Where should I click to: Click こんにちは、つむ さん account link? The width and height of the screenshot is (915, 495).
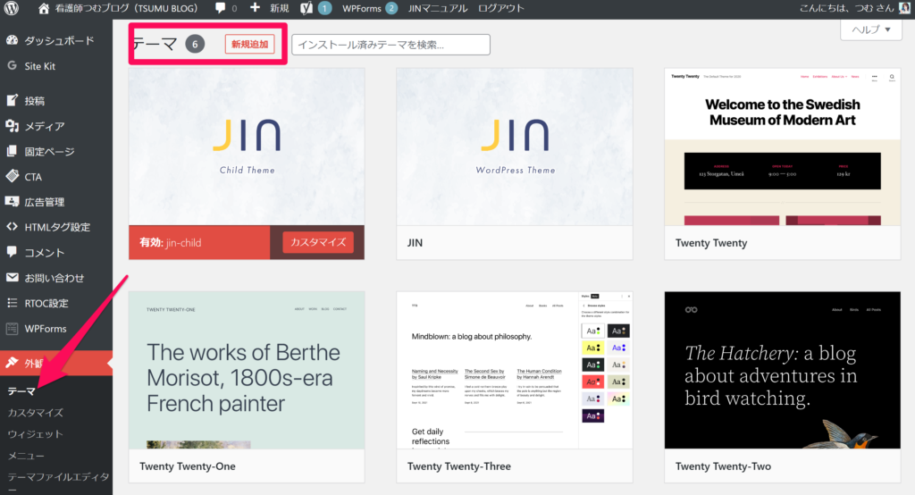click(x=849, y=8)
